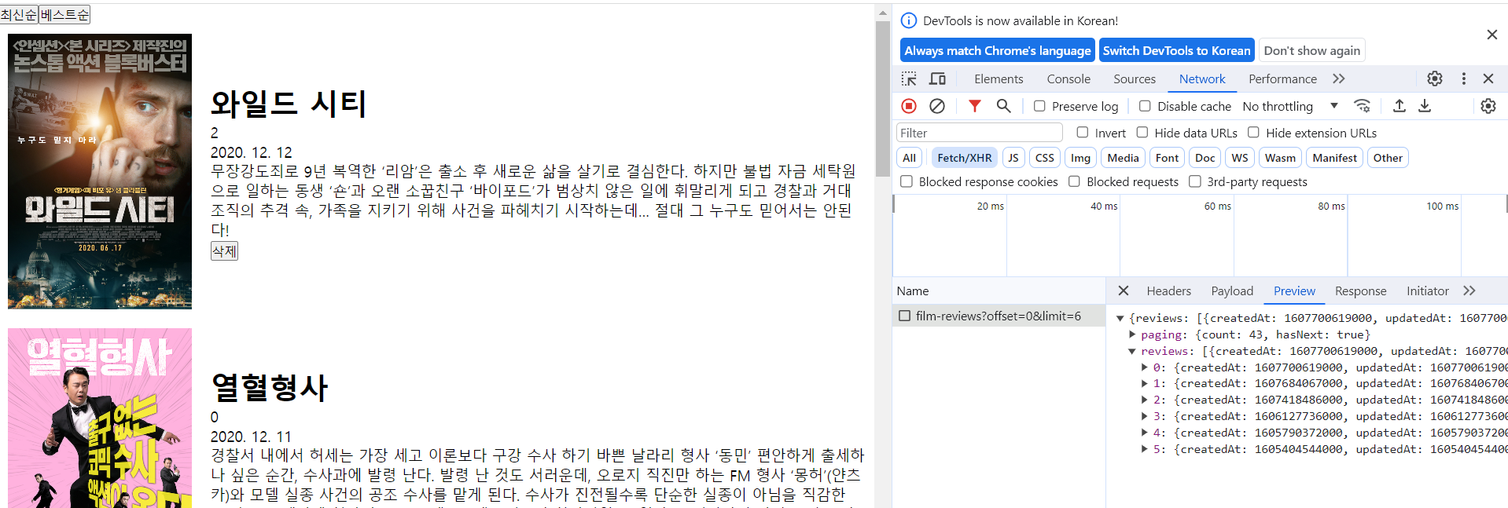Screen dimensions: 1508x508
Task: Focus the network Filter input
Action: tap(979, 133)
